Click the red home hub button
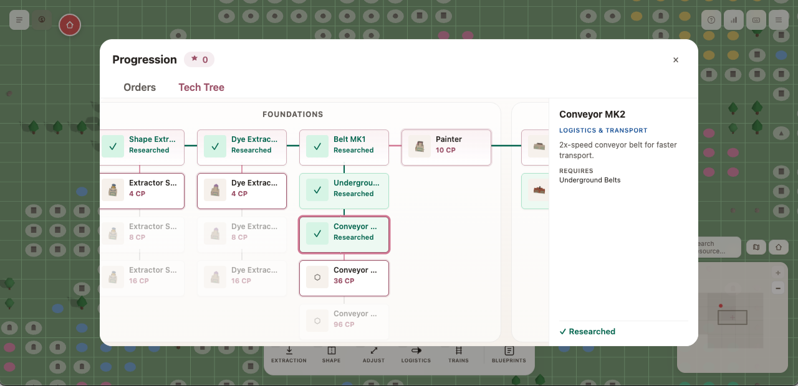798x386 pixels. pos(70,25)
